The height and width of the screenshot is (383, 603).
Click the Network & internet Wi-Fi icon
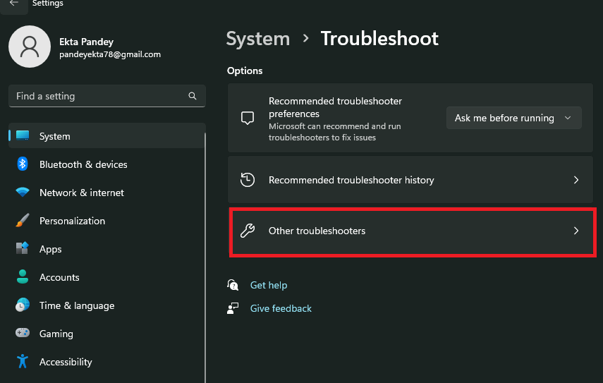coord(23,193)
